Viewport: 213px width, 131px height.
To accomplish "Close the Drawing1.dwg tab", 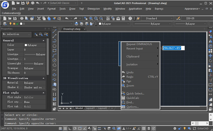I will pyautogui.click(x=84, y=29).
